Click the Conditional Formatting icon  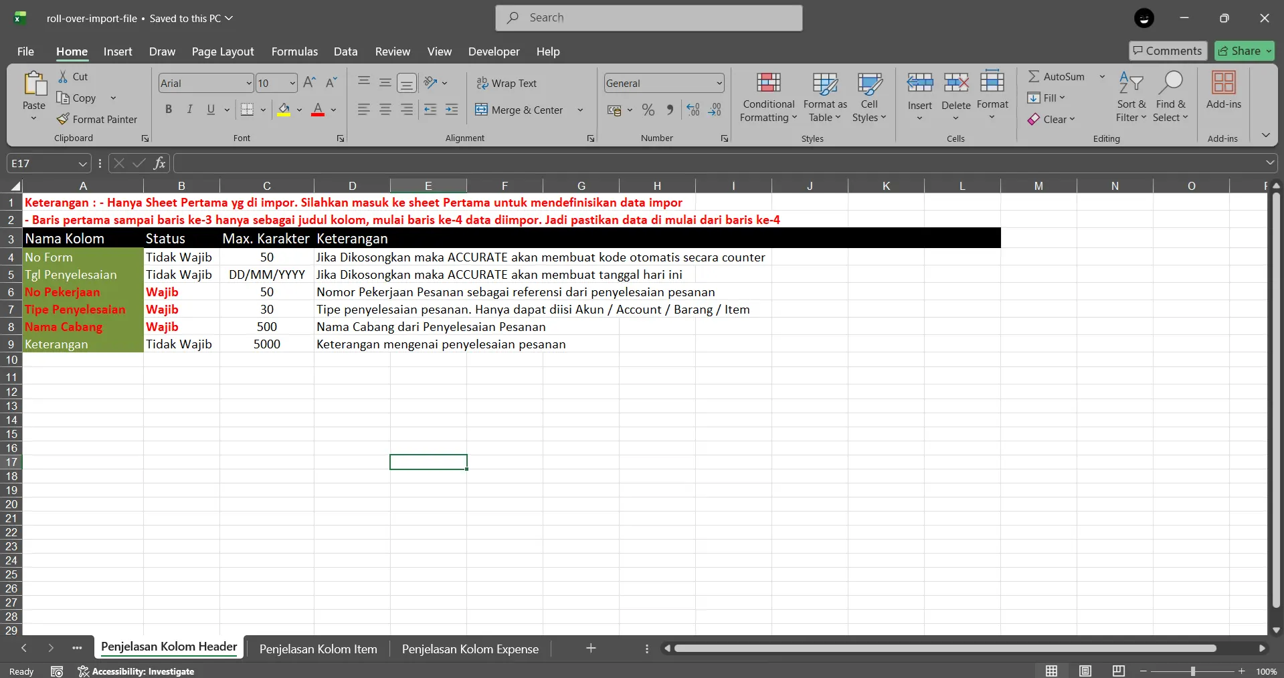pos(768,83)
